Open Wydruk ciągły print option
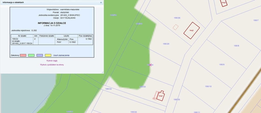Image resolution: width=261 pixels, height=113 pixels. tap(52, 61)
